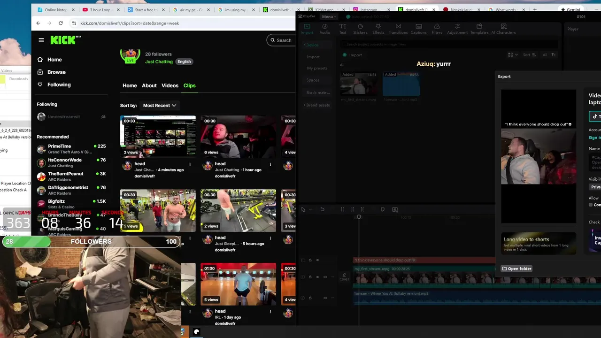Open more options for the 4 minutes ago clip
The image size is (601, 338).
click(190, 164)
